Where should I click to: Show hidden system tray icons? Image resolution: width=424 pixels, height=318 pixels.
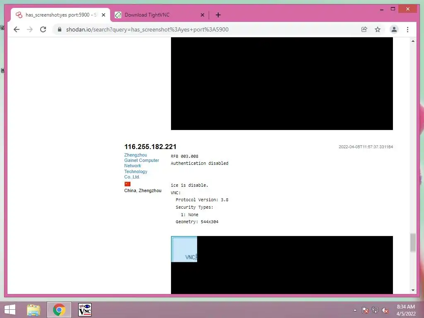[355, 310]
